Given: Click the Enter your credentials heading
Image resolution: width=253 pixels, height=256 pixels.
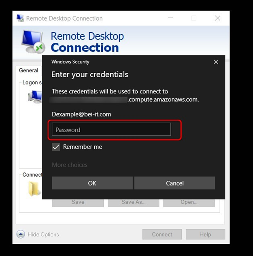Looking at the screenshot, I should [89, 74].
